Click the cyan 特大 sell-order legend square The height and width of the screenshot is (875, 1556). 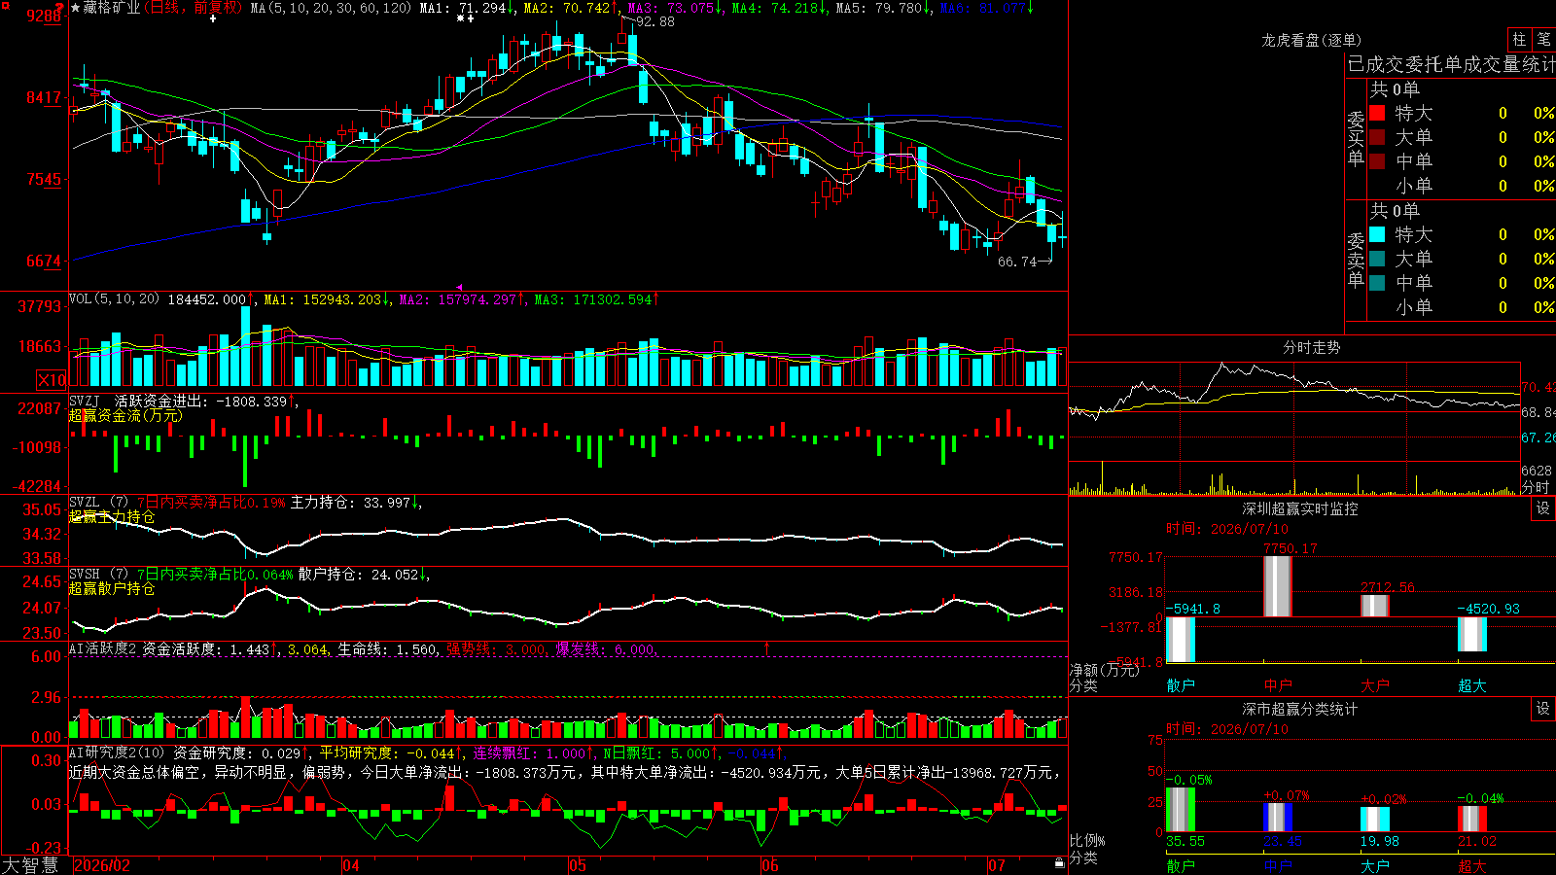point(1377,234)
